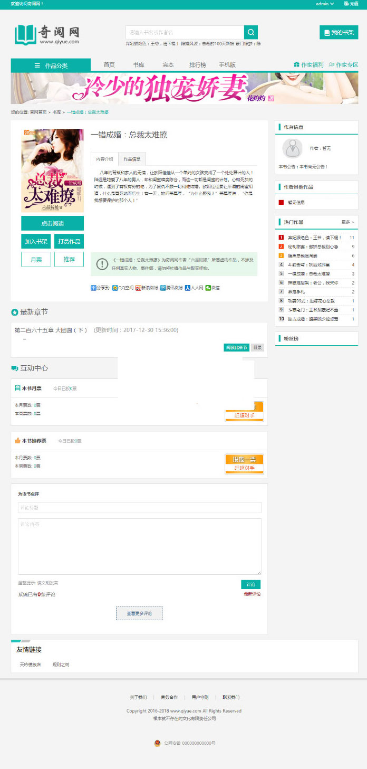Go to 排行榜 in the navigation bar
This screenshot has height=769, width=367.
pos(198,65)
